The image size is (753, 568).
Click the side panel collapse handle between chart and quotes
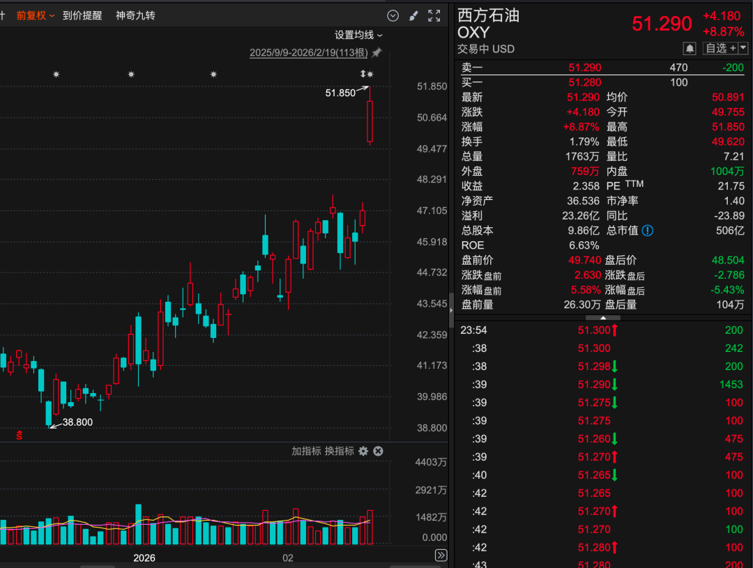point(451,311)
